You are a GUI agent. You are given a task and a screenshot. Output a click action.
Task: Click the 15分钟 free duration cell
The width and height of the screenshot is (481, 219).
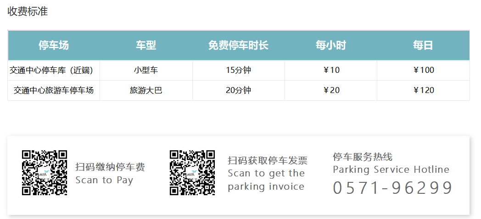tap(238, 71)
